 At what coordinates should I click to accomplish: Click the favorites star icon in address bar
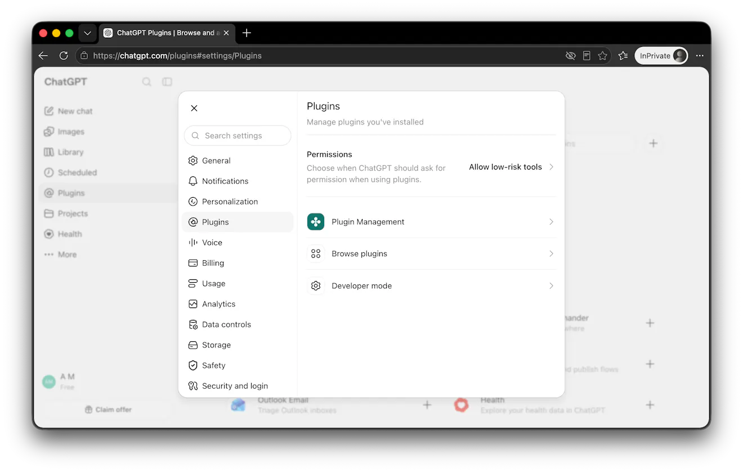[603, 56]
